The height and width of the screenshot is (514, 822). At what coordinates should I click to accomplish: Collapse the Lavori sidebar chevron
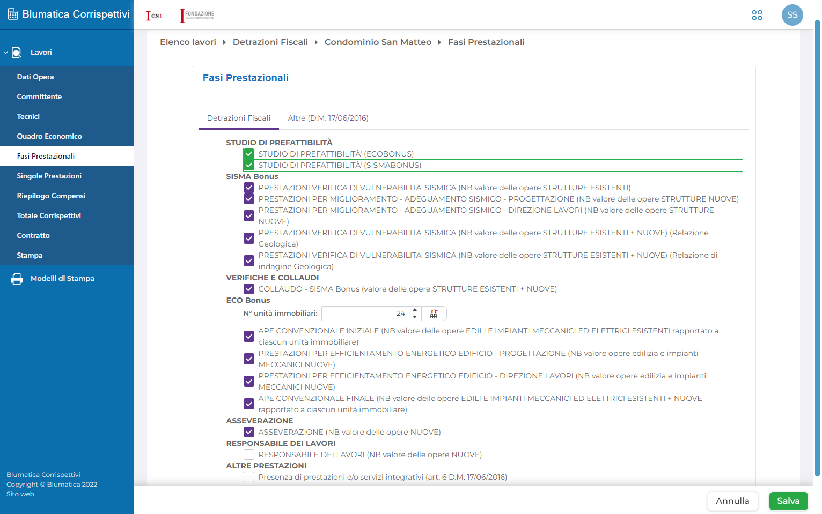click(5, 53)
